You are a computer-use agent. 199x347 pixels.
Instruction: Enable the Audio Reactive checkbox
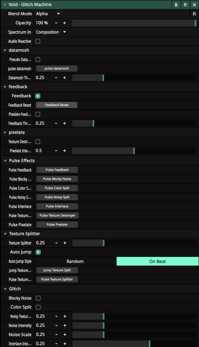coord(38,41)
